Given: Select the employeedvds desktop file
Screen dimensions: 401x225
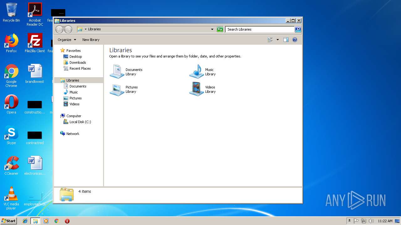Looking at the screenshot, I should 35,199.
